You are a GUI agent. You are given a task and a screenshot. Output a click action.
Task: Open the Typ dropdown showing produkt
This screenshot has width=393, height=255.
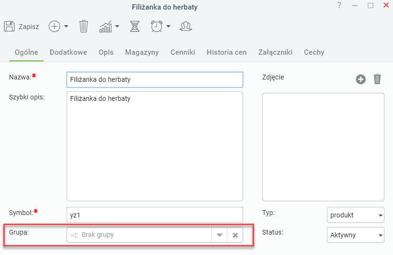click(355, 215)
